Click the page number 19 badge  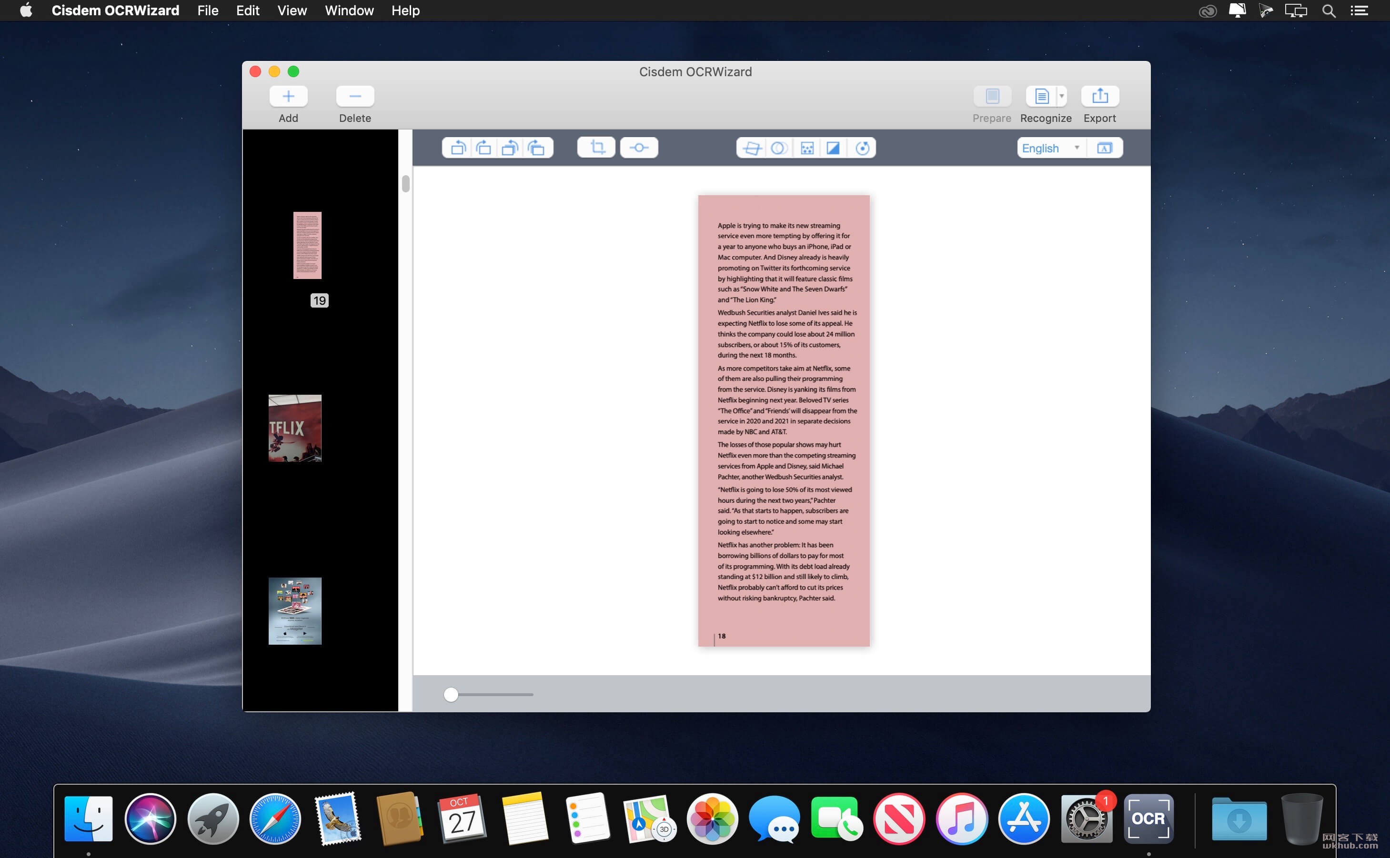click(320, 301)
